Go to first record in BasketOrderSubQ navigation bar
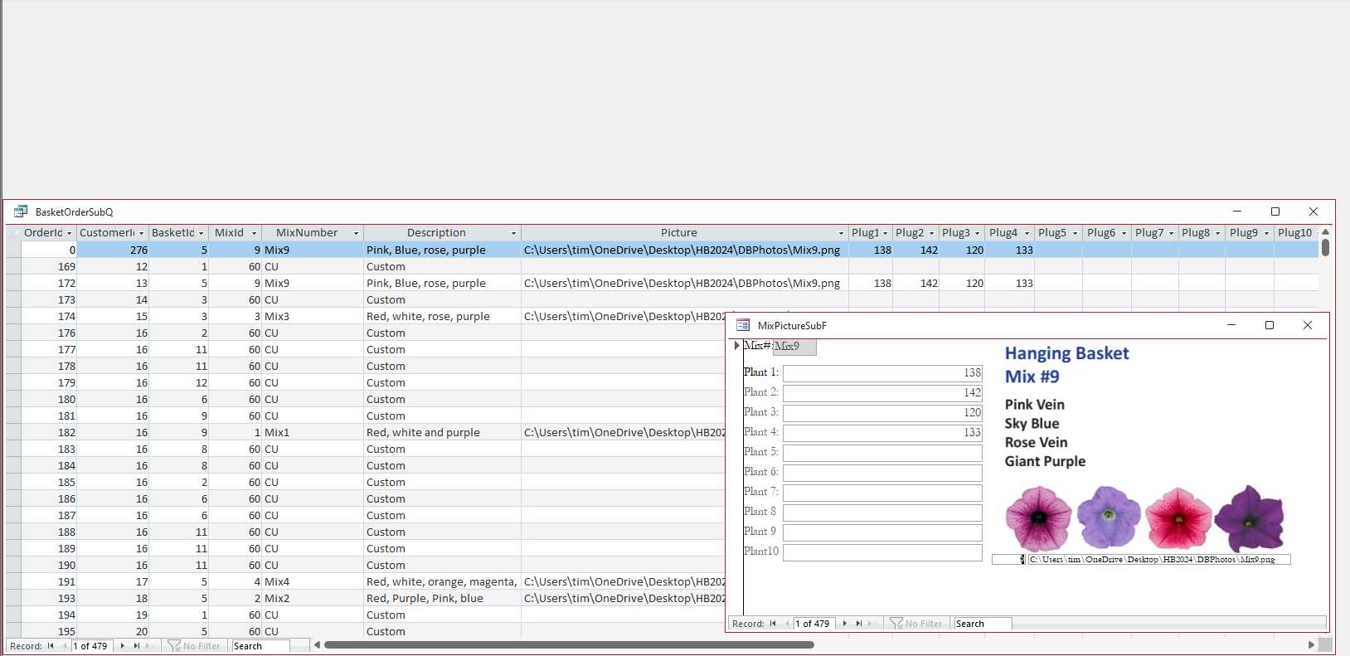This screenshot has height=656, width=1350. pos(51,646)
